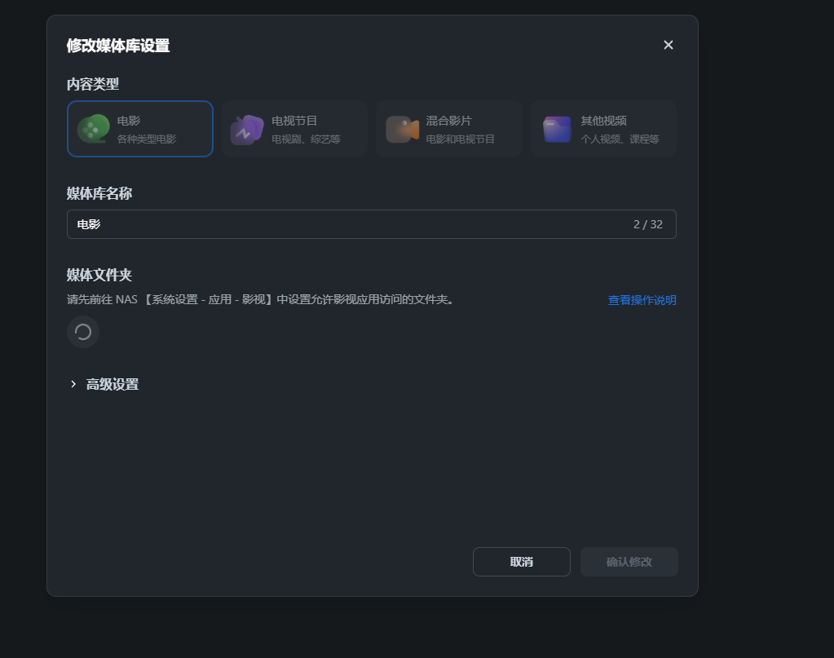Viewport: 834px width, 658px height.
Task: Click the 个人视频、课程等 subtitle text
Action: 620,139
